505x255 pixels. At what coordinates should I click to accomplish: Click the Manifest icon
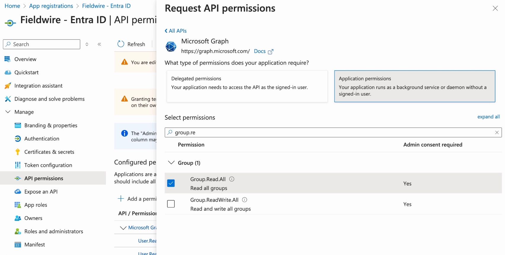coord(18,245)
